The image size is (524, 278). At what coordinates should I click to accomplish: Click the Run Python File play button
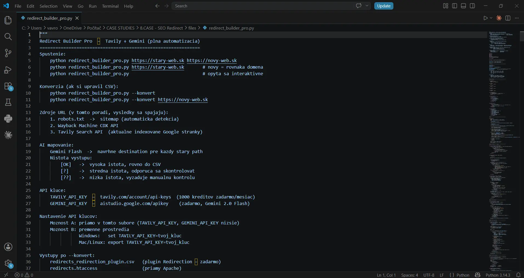click(x=485, y=18)
